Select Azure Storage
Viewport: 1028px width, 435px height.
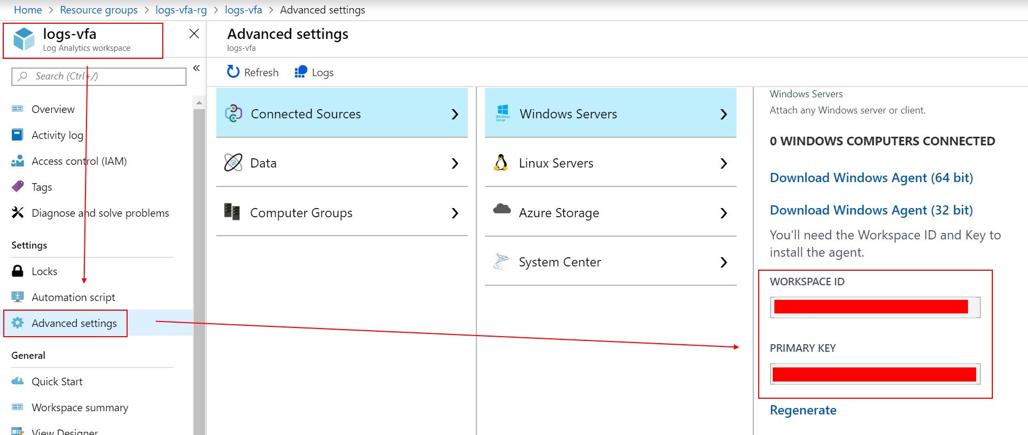tap(611, 212)
